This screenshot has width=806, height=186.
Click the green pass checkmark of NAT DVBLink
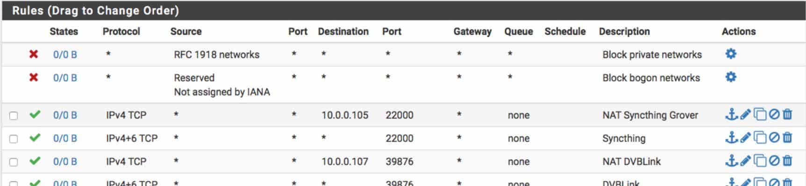pyautogui.click(x=35, y=161)
